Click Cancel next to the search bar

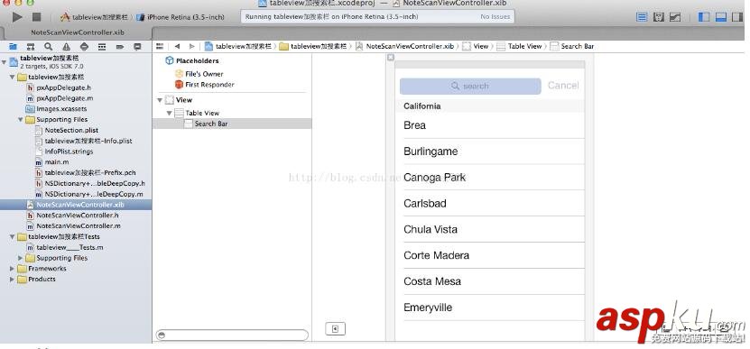click(x=563, y=86)
